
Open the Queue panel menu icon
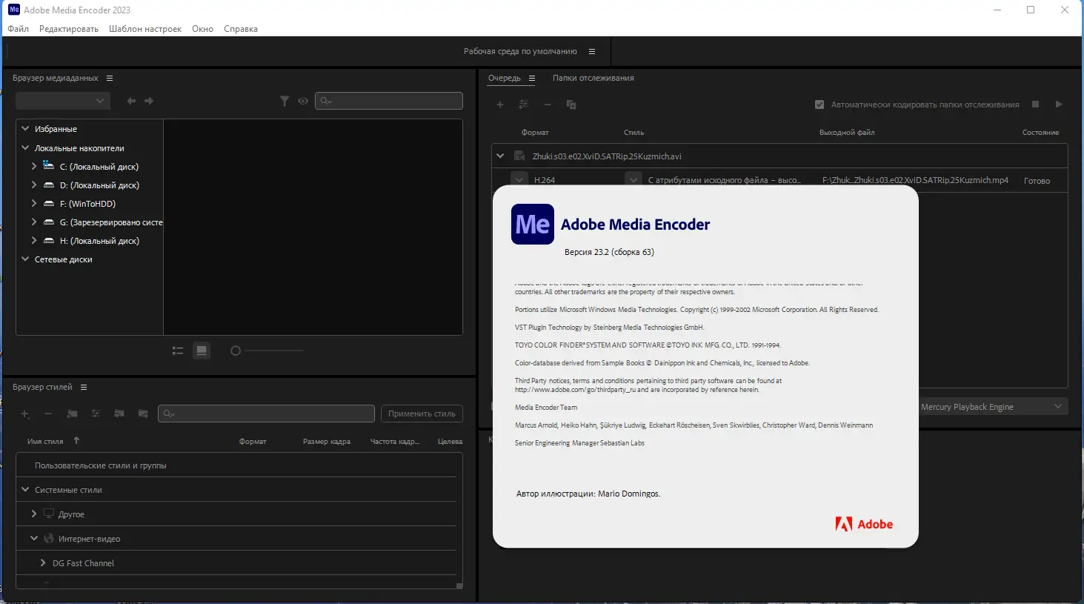(x=532, y=78)
